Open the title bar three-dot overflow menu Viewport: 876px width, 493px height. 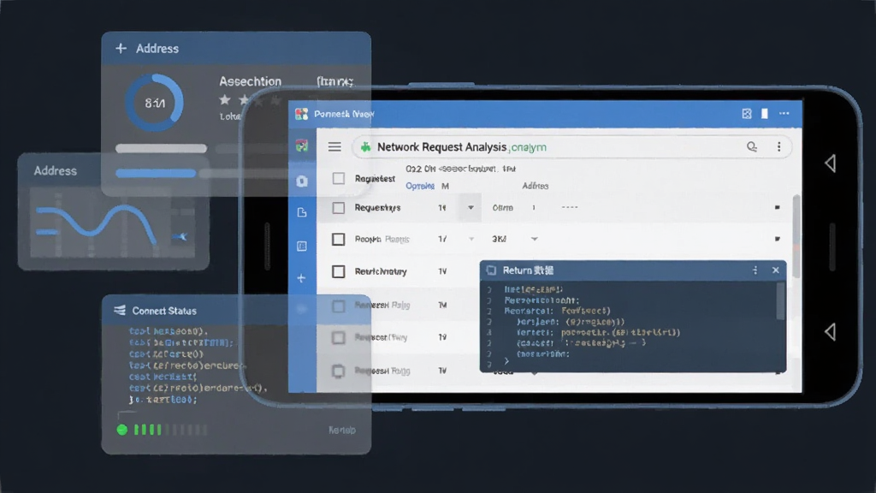pos(784,114)
